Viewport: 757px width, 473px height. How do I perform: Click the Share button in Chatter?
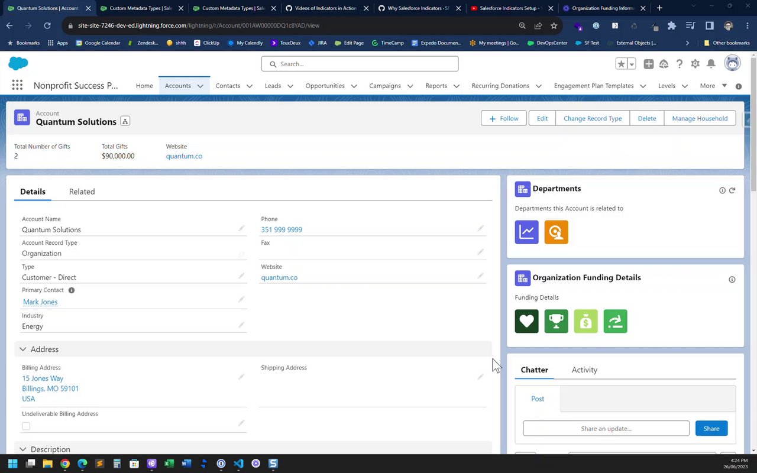711,428
